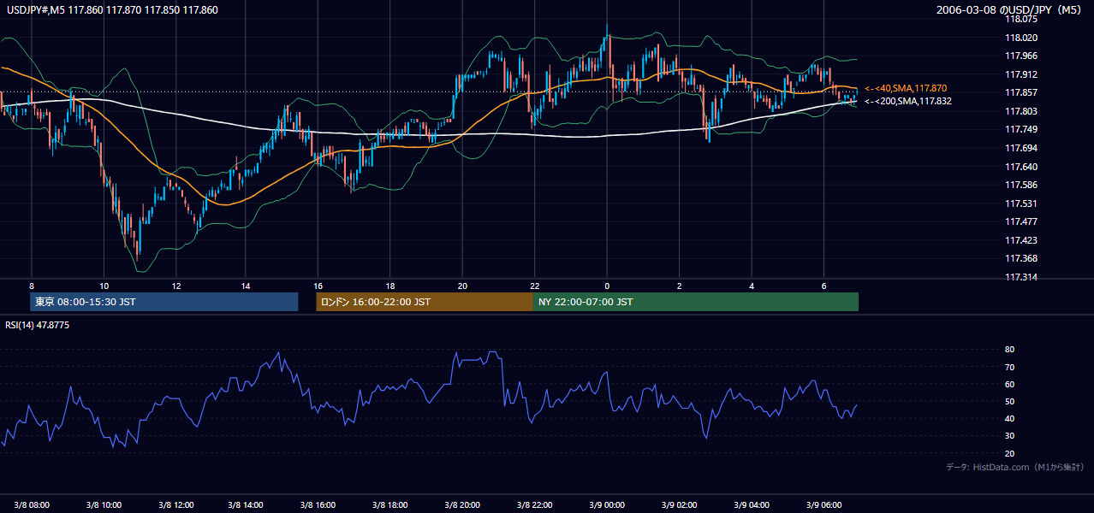Click hour tick '12' under the price chart
The image size is (1094, 513).
[175, 286]
